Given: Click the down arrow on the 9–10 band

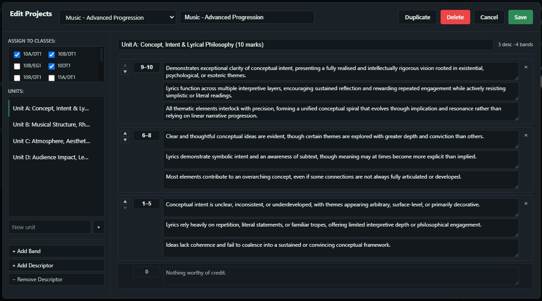Looking at the screenshot, I should [x=125, y=71].
